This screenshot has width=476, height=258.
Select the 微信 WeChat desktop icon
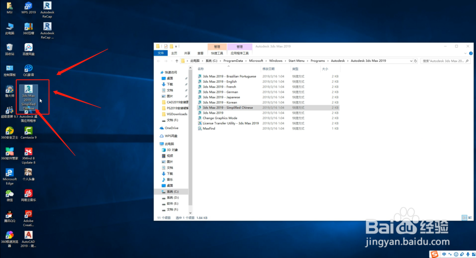10,196
